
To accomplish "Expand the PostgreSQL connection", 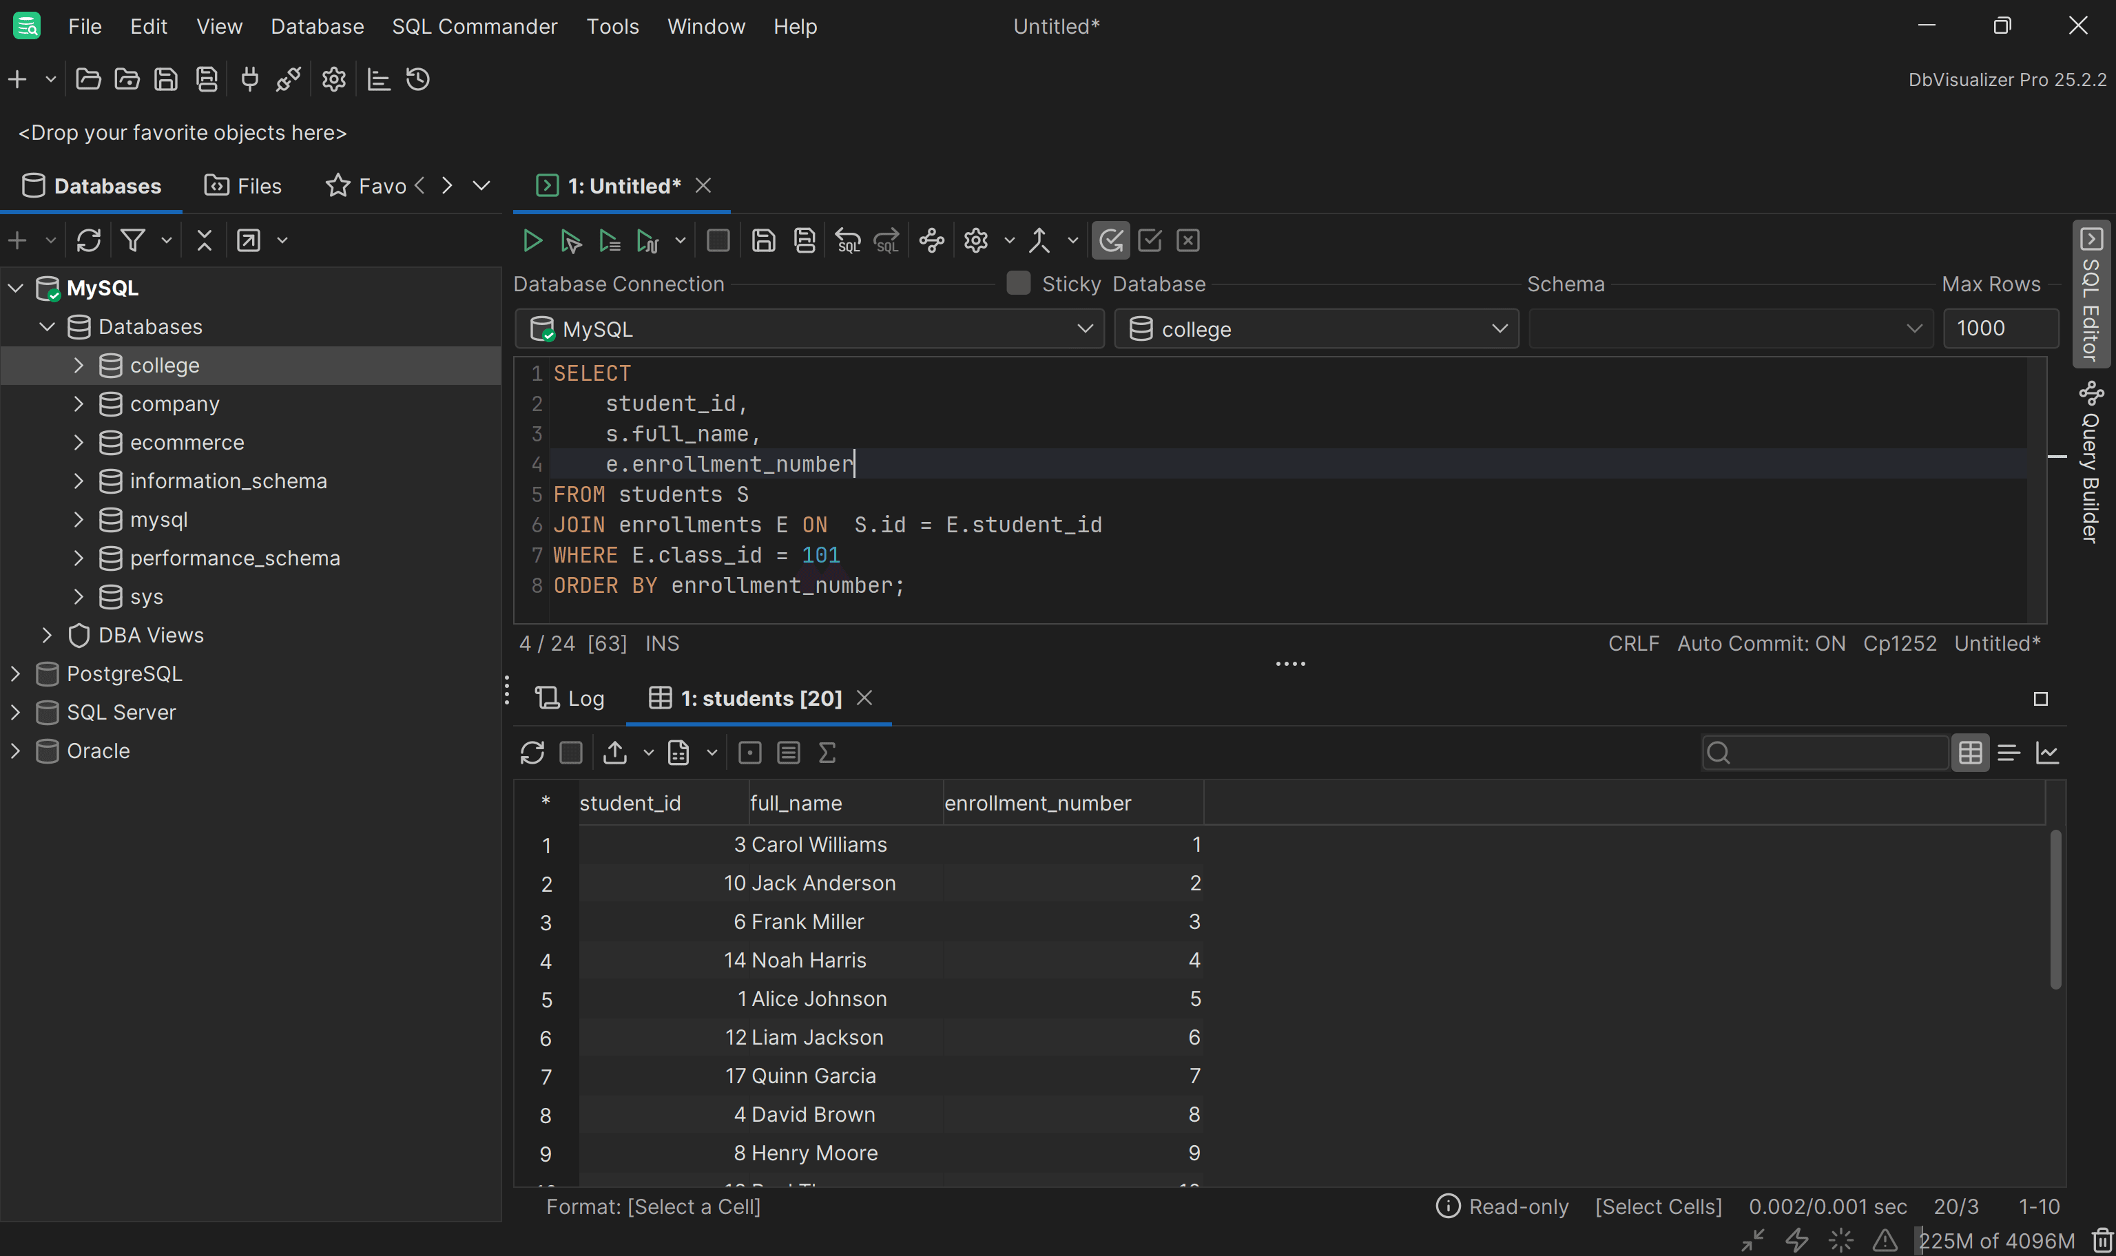I will point(15,673).
